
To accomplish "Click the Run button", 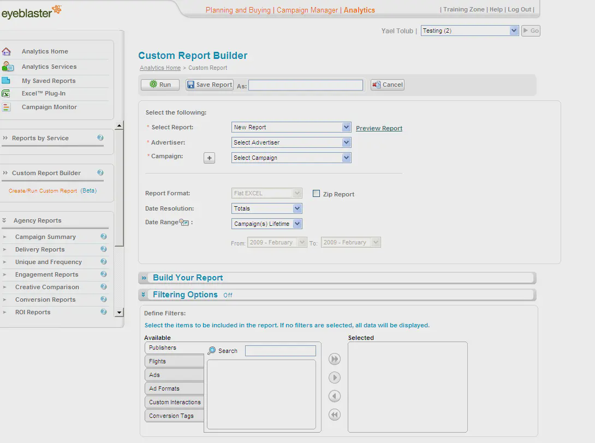I will point(160,85).
